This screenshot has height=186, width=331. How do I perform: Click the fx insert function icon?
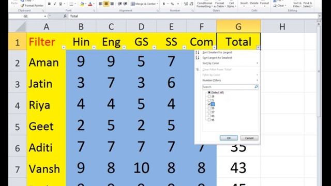tap(65, 16)
